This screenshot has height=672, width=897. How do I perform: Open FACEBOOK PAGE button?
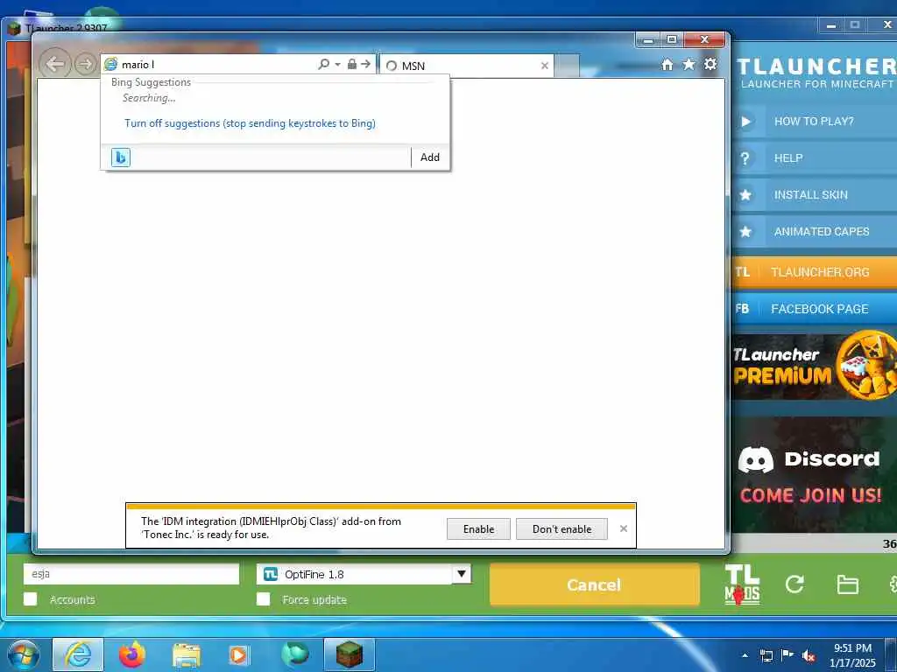tap(814, 309)
